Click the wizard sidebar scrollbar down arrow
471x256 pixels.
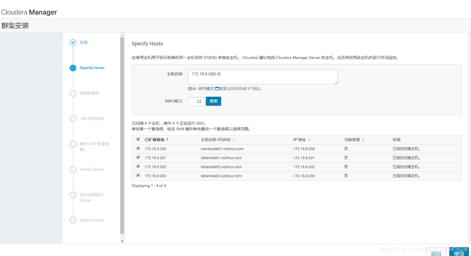[122, 241]
